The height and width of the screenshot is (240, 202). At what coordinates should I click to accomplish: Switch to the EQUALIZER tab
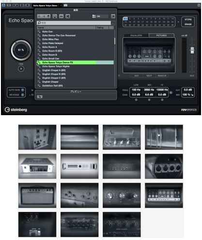136,35
